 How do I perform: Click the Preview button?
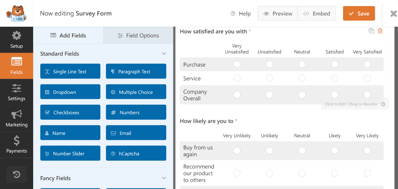point(278,14)
